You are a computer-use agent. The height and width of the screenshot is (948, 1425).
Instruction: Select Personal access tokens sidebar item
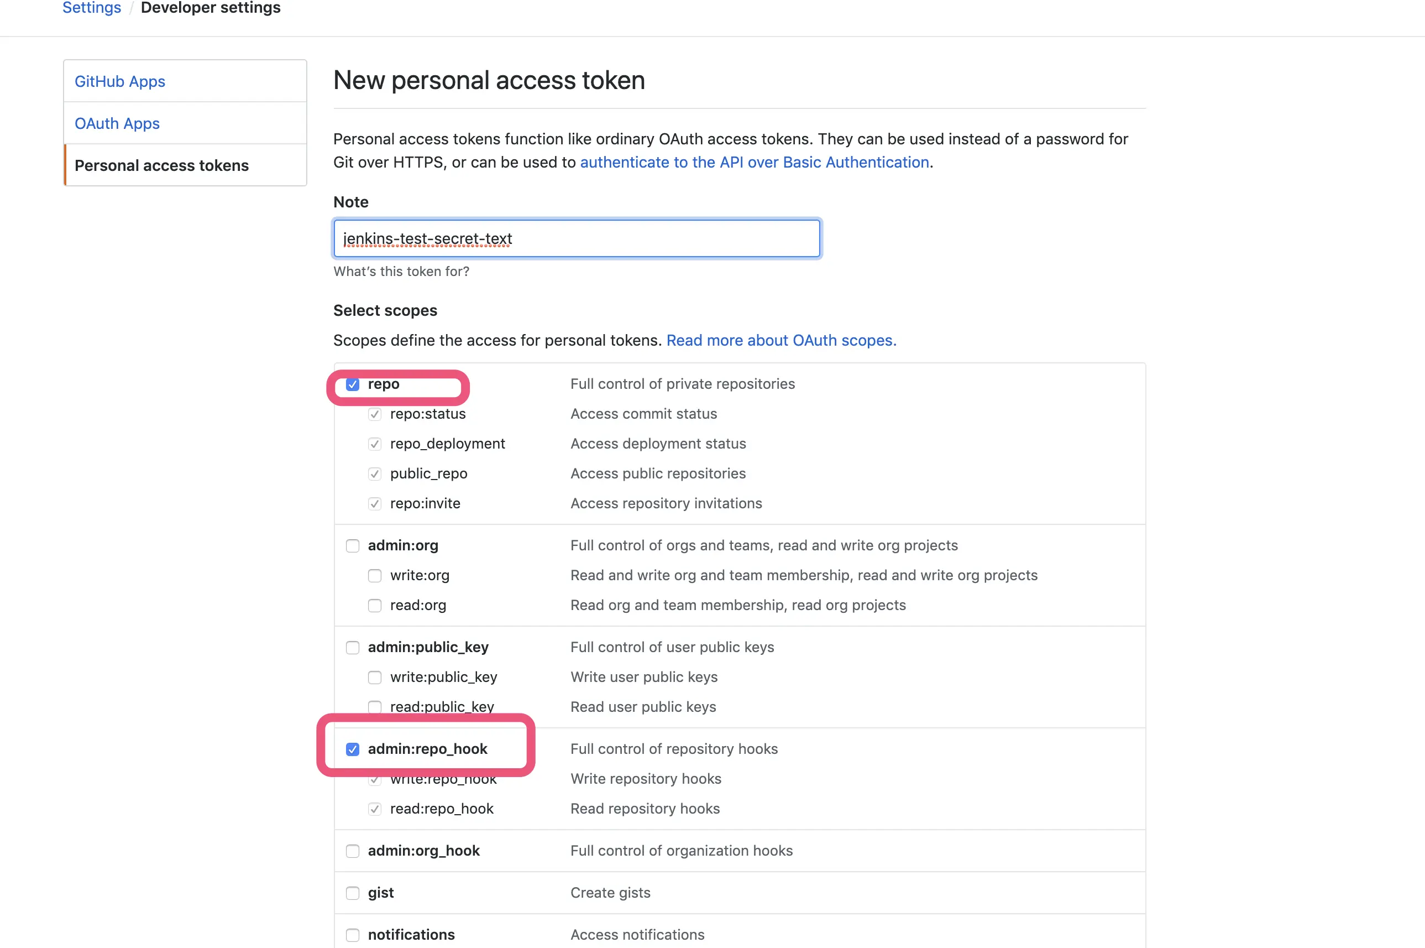click(x=161, y=166)
